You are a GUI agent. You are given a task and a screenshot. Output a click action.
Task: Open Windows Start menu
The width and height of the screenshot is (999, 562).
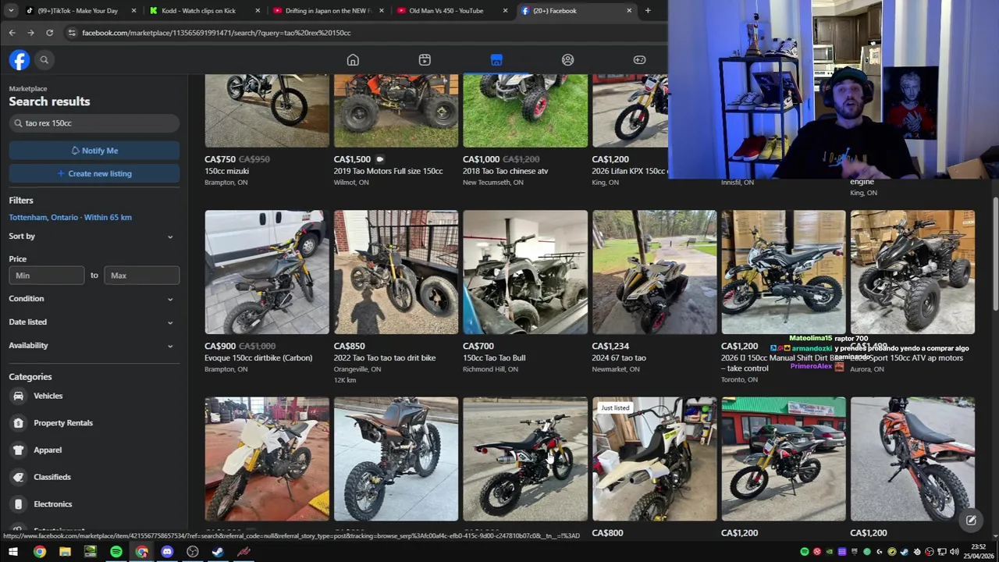(x=12, y=552)
